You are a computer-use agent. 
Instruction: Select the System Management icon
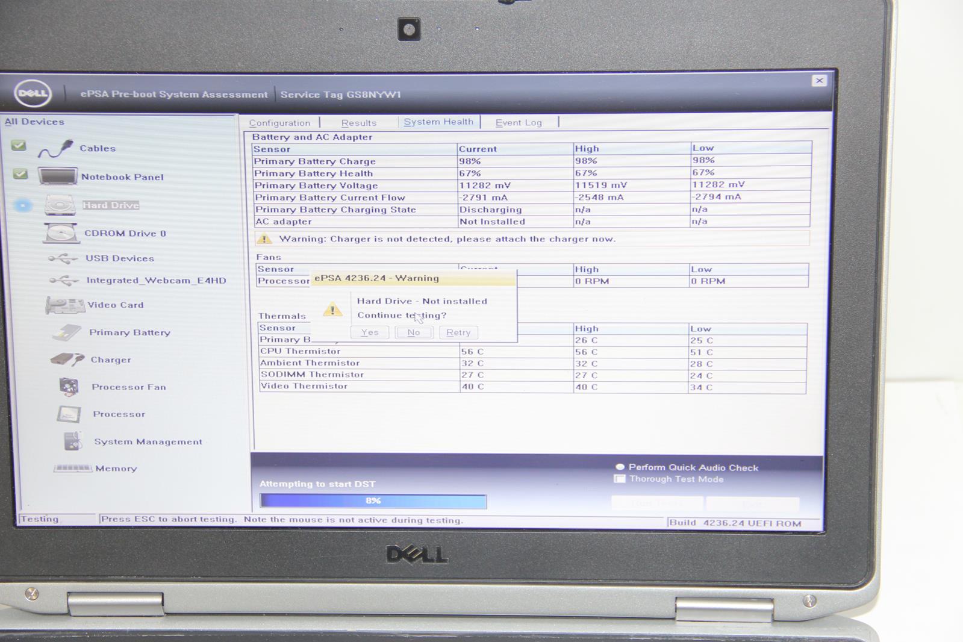(x=73, y=441)
